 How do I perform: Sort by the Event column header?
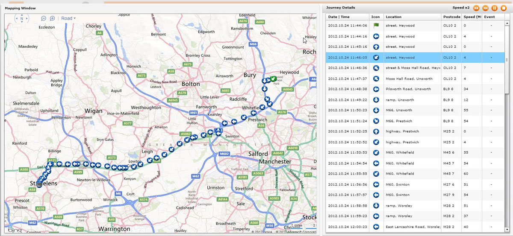coord(493,17)
